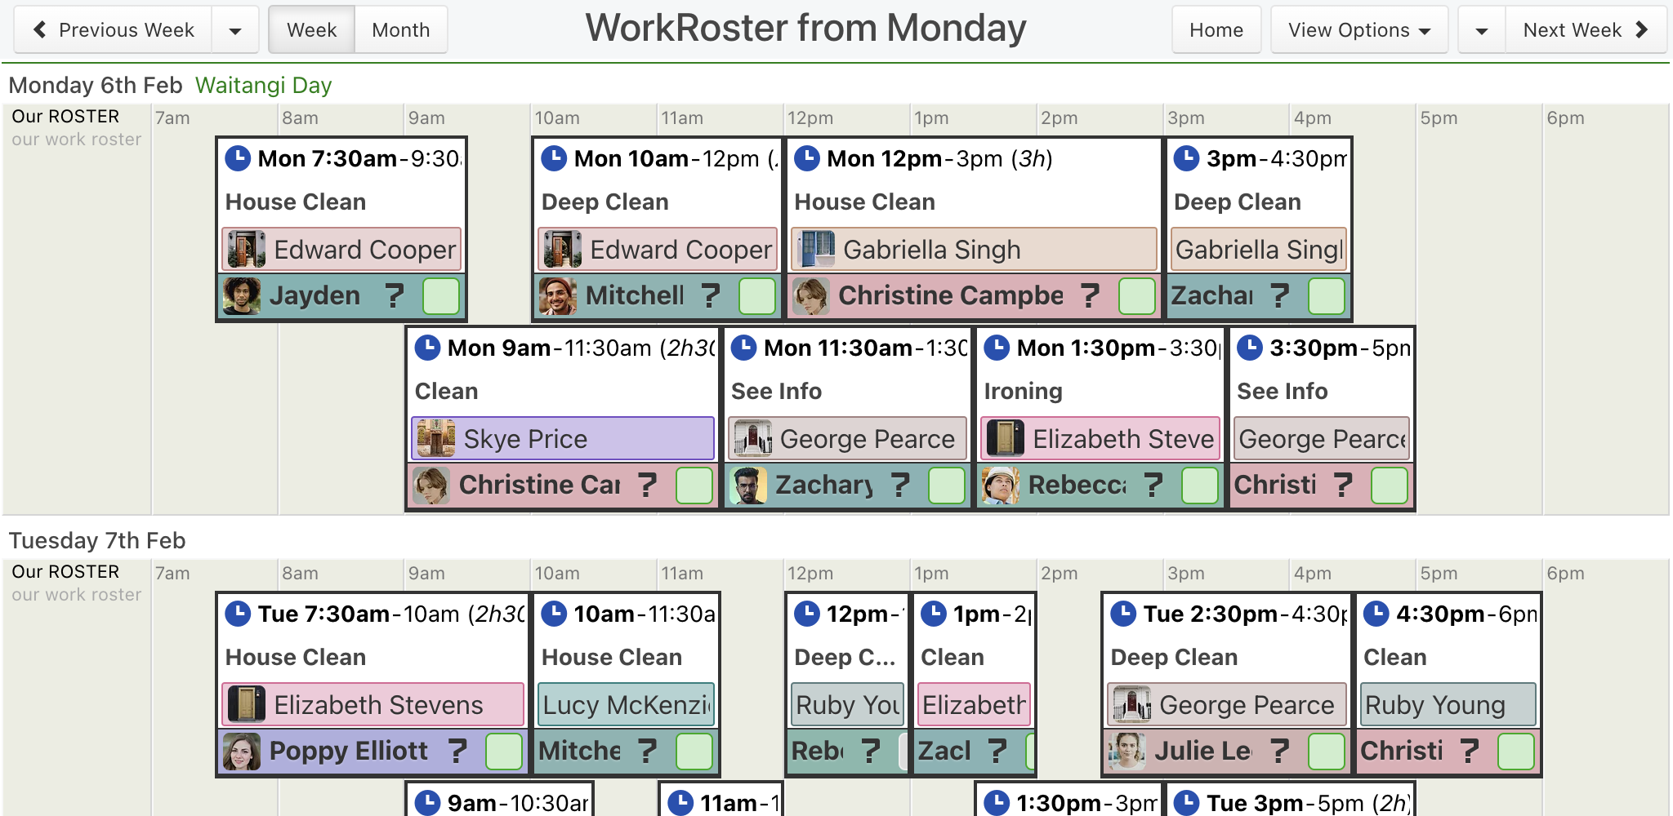Click Rebecca's avatar on Ironing shift

pos(1001,485)
